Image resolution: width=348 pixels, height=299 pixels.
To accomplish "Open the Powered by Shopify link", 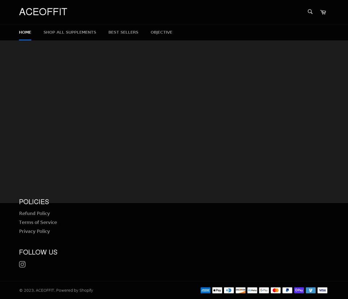I will (75, 290).
